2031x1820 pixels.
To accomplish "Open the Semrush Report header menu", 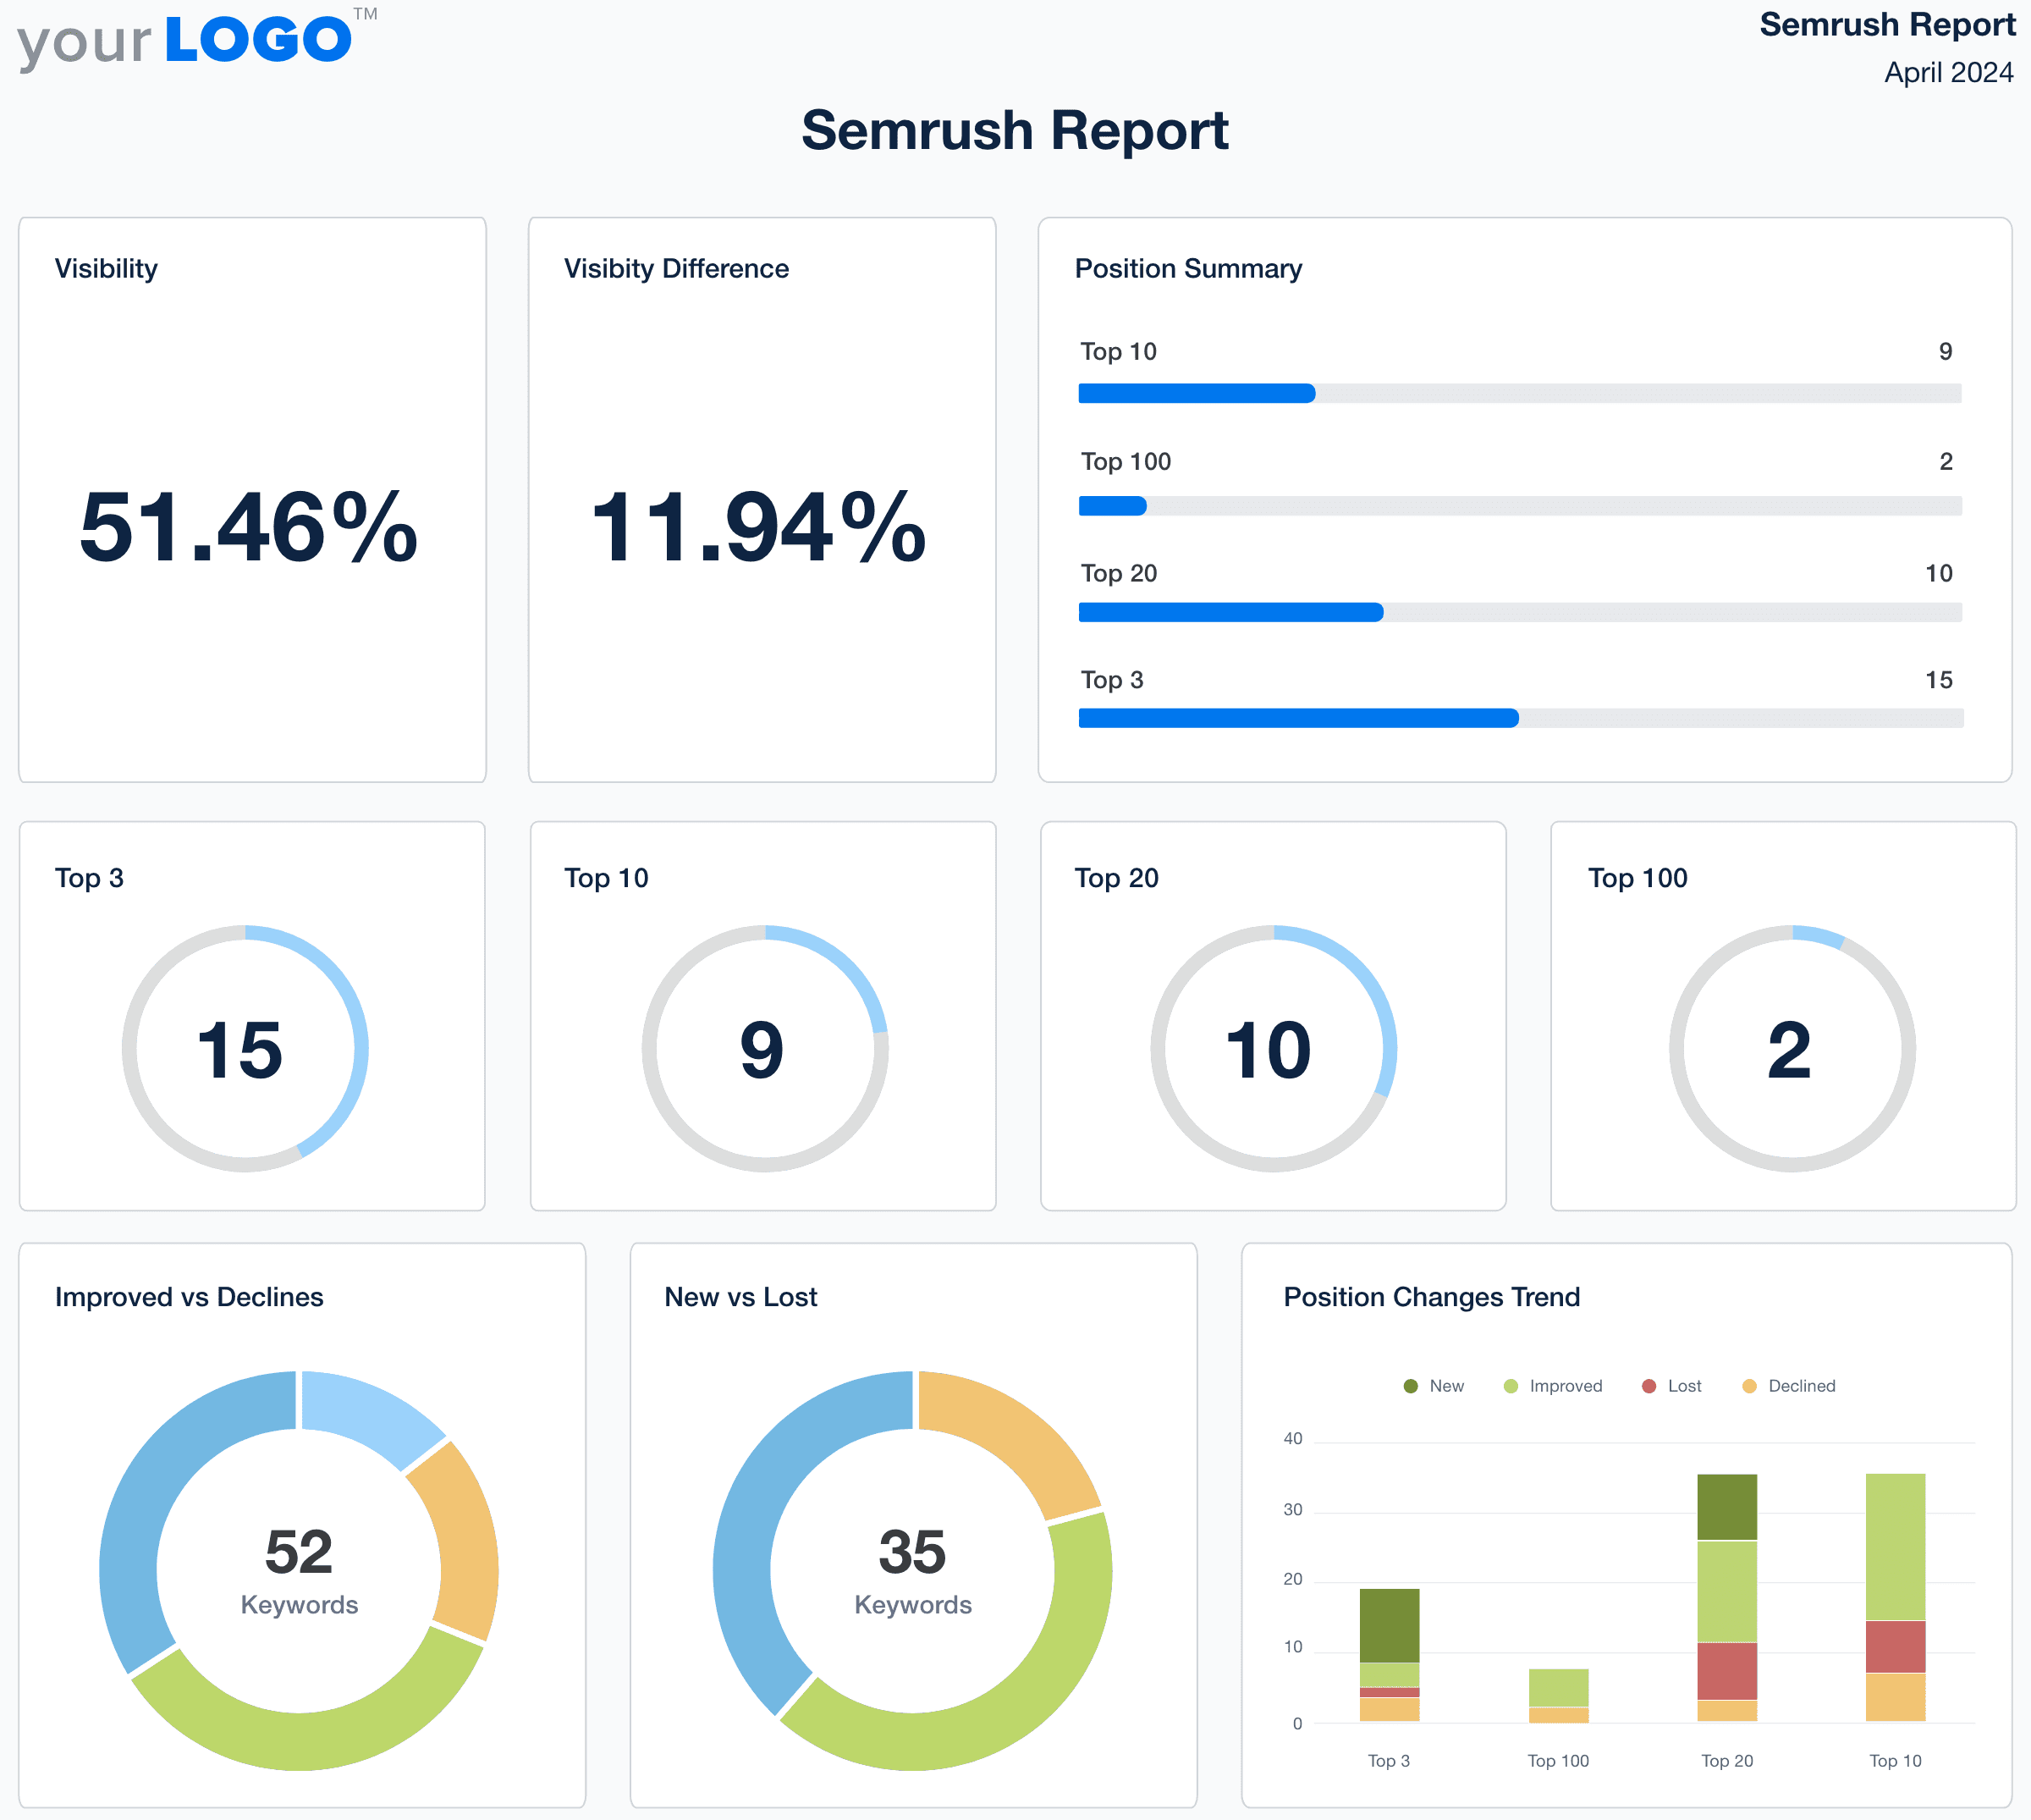I will pos(1889,24).
